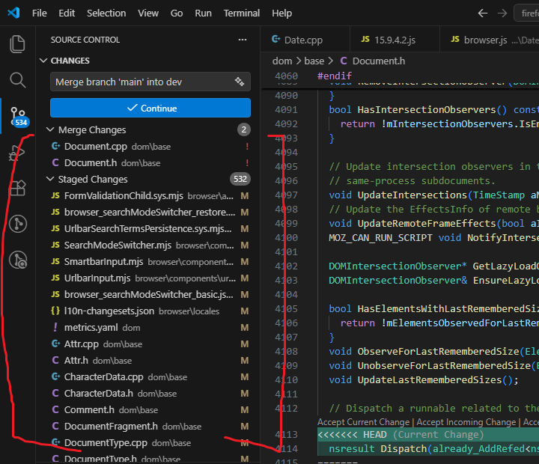
Task: Open staged metrics.yaml
Action: pos(150,328)
